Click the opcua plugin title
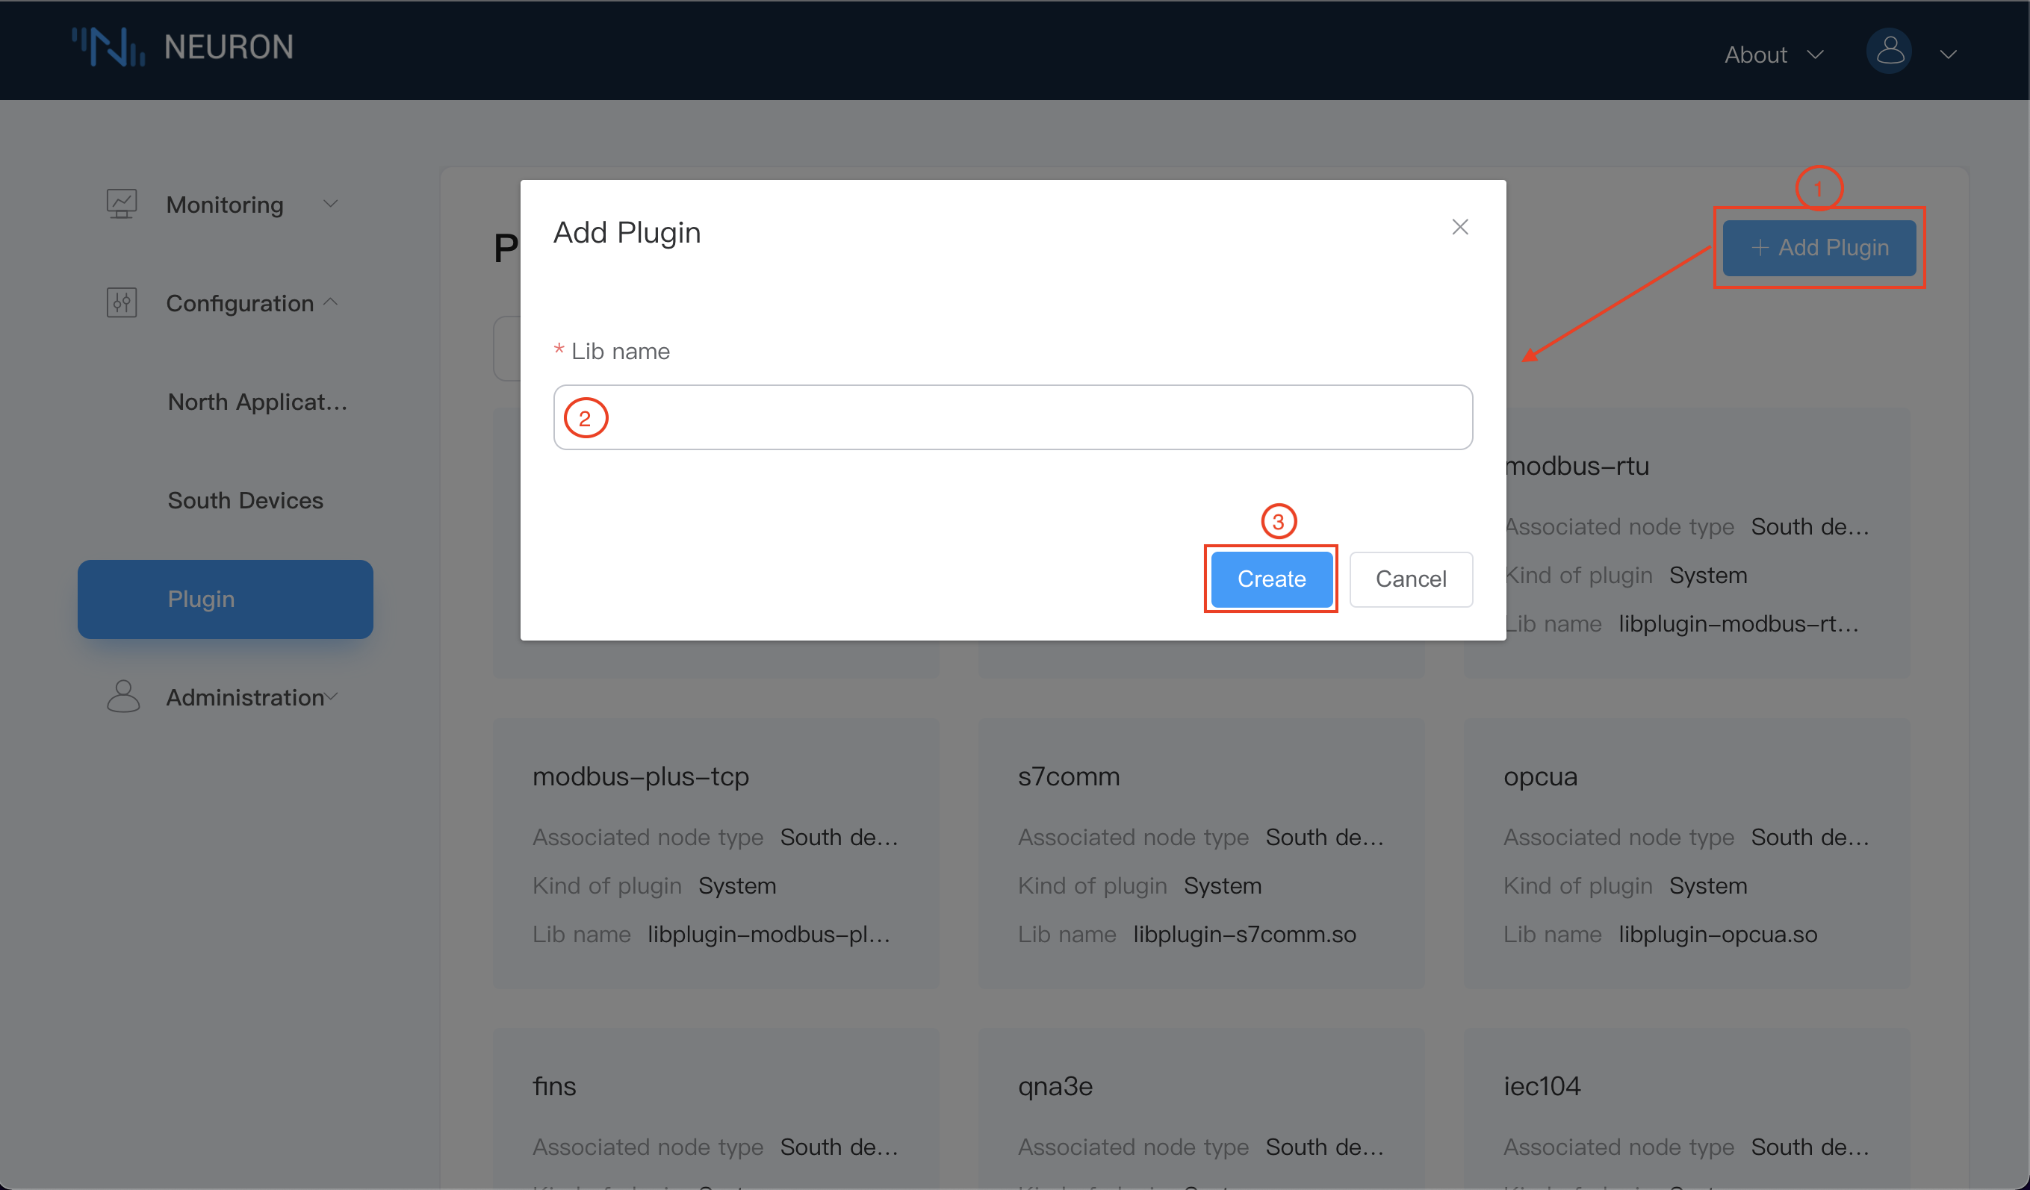2030x1190 pixels. tap(1540, 777)
